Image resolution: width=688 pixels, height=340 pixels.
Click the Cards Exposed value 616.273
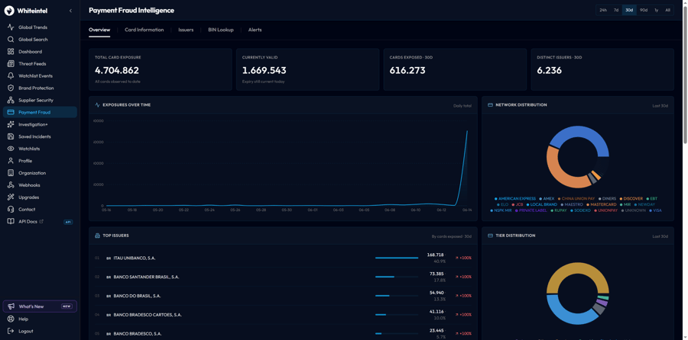pyautogui.click(x=407, y=70)
